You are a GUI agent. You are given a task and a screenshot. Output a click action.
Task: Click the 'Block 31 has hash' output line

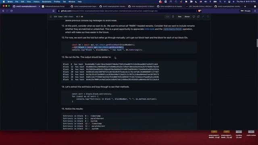(x=111, y=80)
